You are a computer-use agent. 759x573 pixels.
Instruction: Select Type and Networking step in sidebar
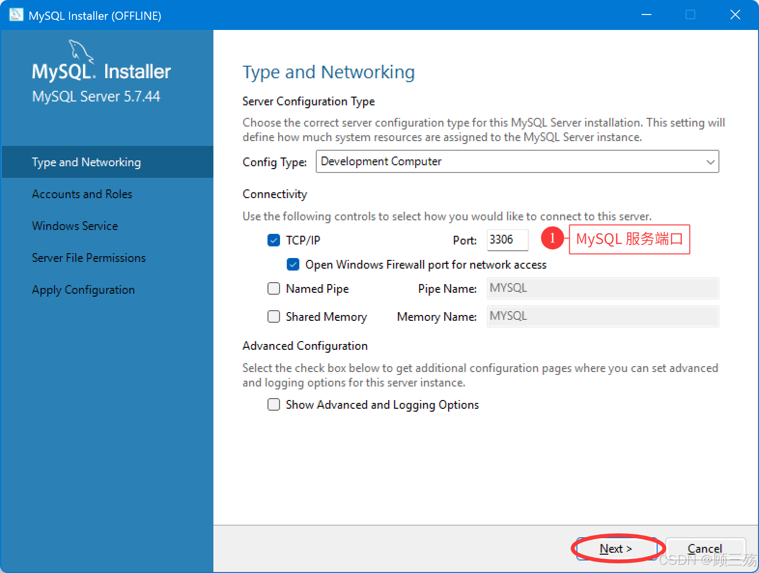107,162
